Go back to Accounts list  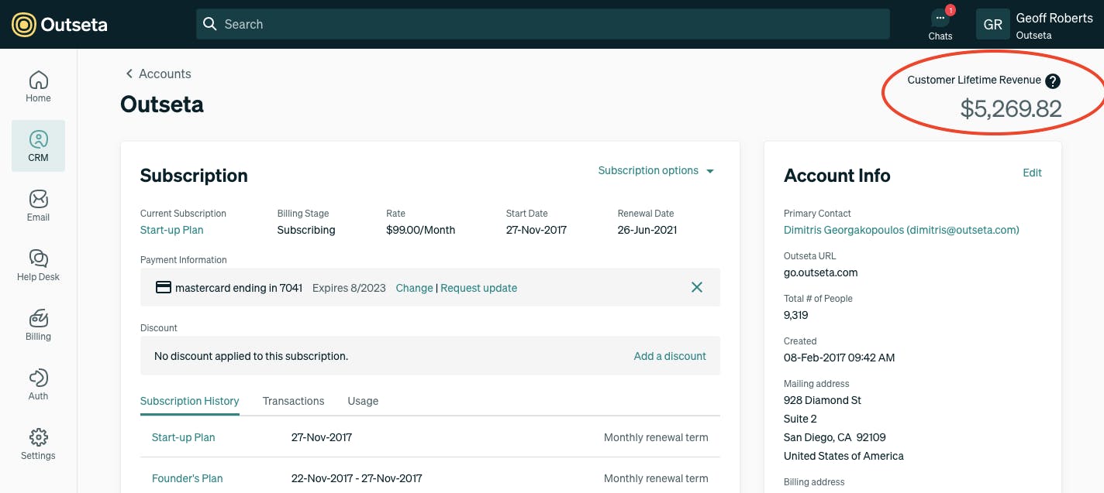pos(158,74)
